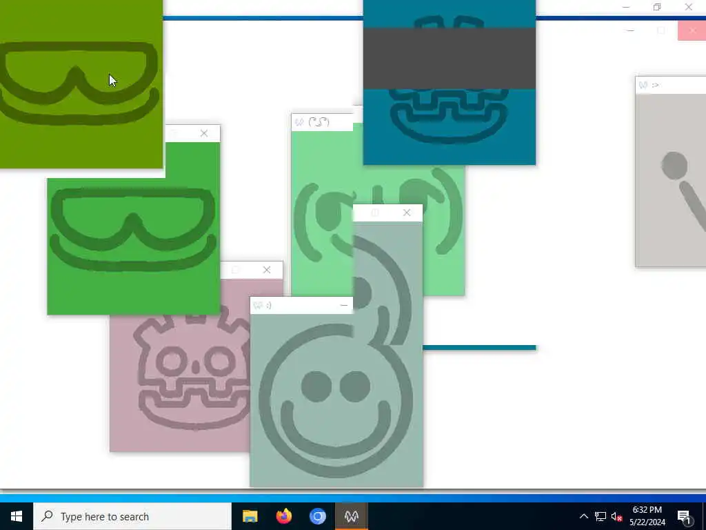This screenshot has height=530, width=706.
Task: Click the dark gray bar in blue window
Action: (450, 58)
